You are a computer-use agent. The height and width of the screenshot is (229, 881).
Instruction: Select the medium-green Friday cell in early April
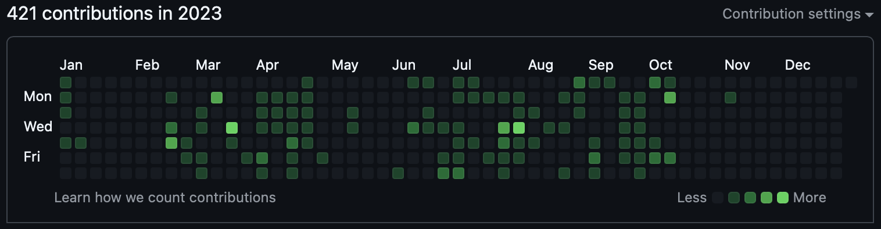pos(262,158)
